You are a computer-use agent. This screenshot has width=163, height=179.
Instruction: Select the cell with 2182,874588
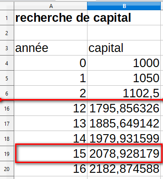124,169
